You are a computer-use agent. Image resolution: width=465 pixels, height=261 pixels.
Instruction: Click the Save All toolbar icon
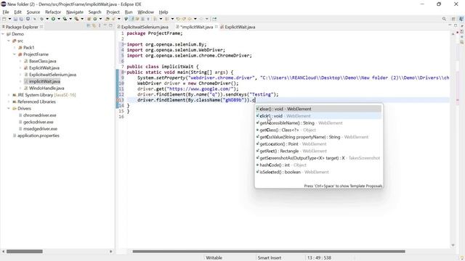click(21, 19)
